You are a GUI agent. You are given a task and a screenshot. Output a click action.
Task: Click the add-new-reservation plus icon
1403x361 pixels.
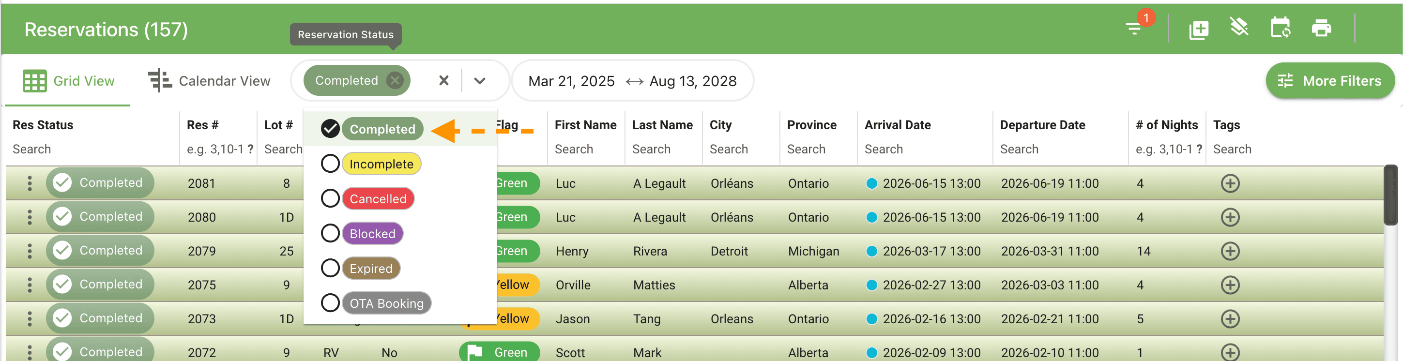click(x=1198, y=29)
